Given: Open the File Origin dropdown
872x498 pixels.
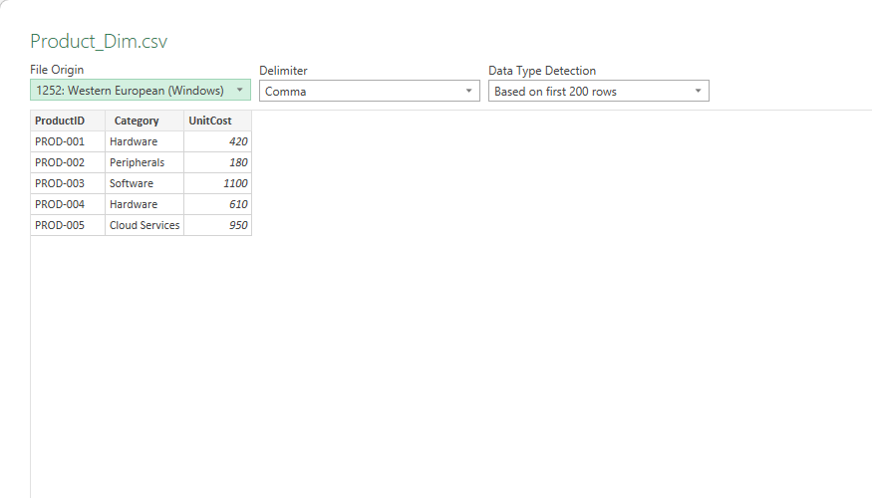Looking at the screenshot, I should tap(141, 90).
